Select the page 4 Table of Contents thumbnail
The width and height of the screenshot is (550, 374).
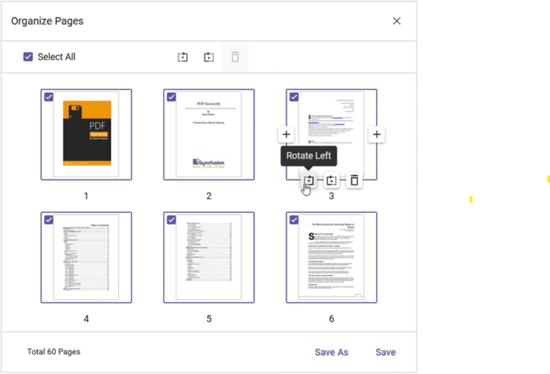click(x=86, y=257)
